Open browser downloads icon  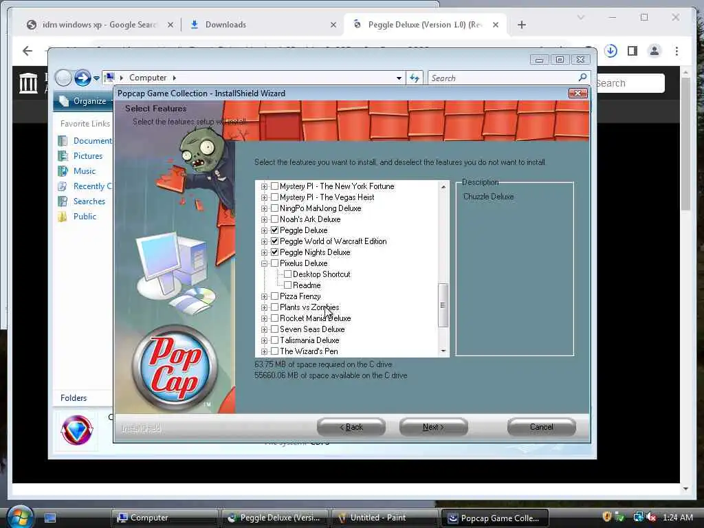(610, 51)
